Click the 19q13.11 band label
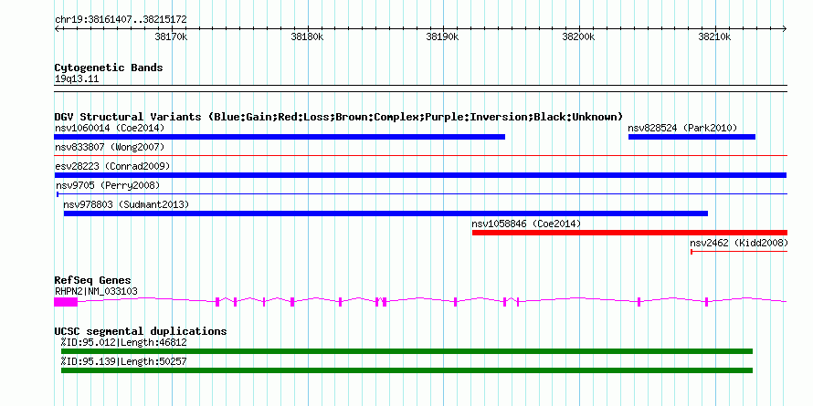 (x=77, y=79)
